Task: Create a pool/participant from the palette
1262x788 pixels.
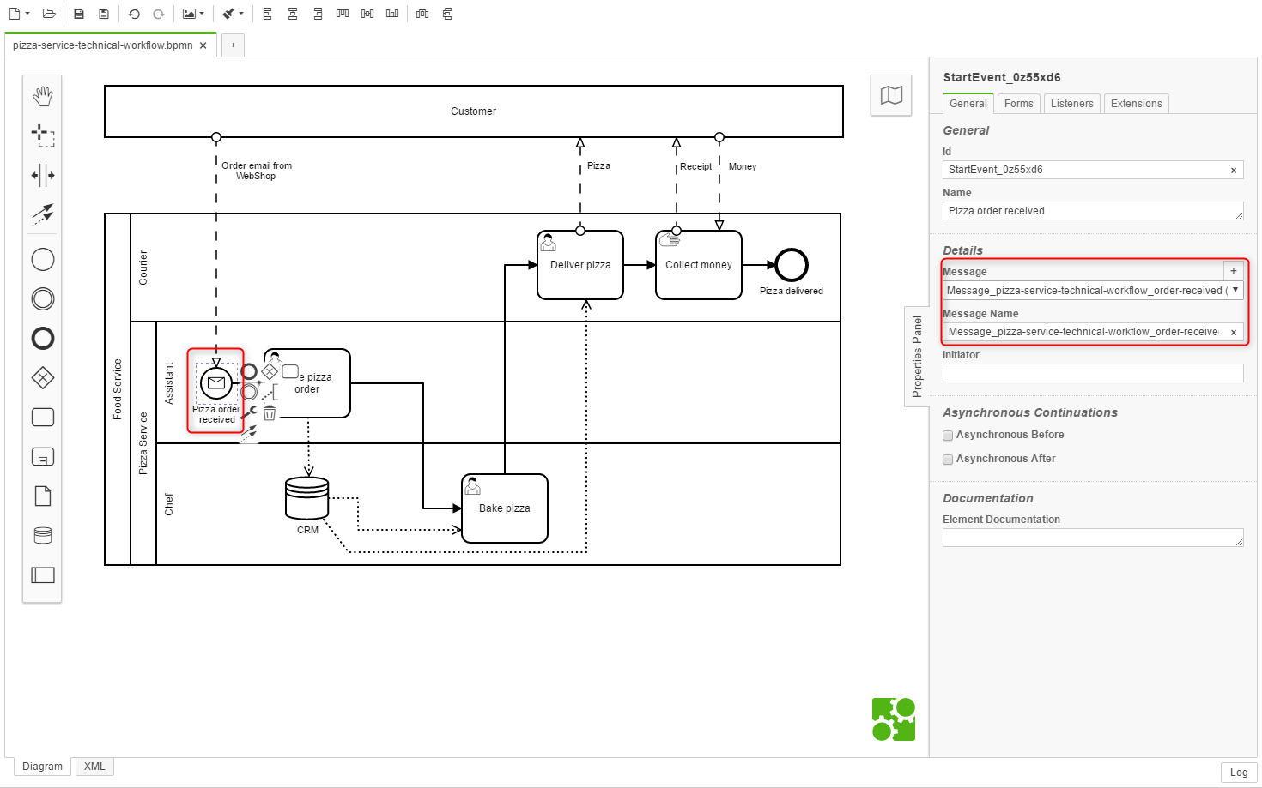Action: coord(42,575)
